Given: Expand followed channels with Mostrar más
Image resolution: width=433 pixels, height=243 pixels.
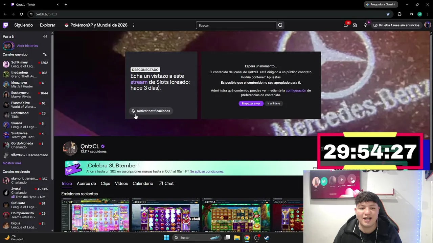Looking at the screenshot, I should [12, 163].
